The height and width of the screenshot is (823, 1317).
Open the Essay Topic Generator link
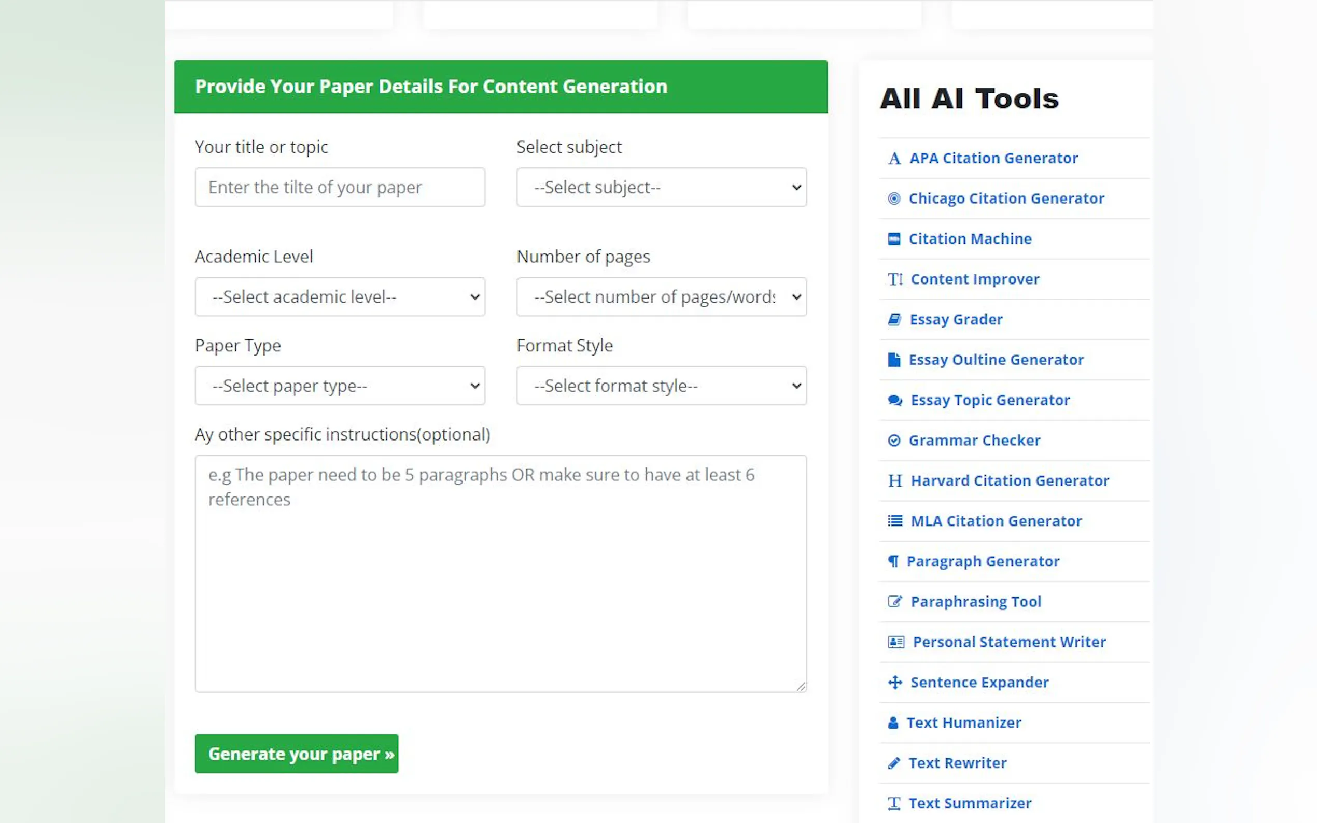[990, 400]
